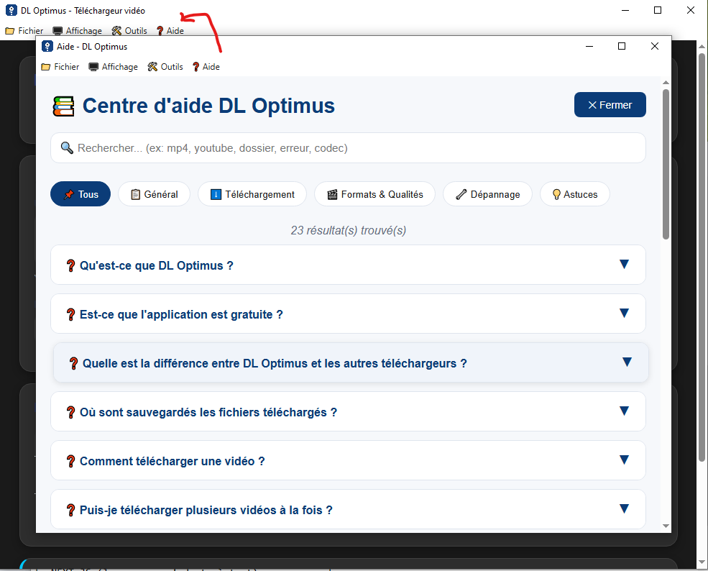Expand arrow for application gratuite question
This screenshot has height=571, width=708.
[624, 313]
